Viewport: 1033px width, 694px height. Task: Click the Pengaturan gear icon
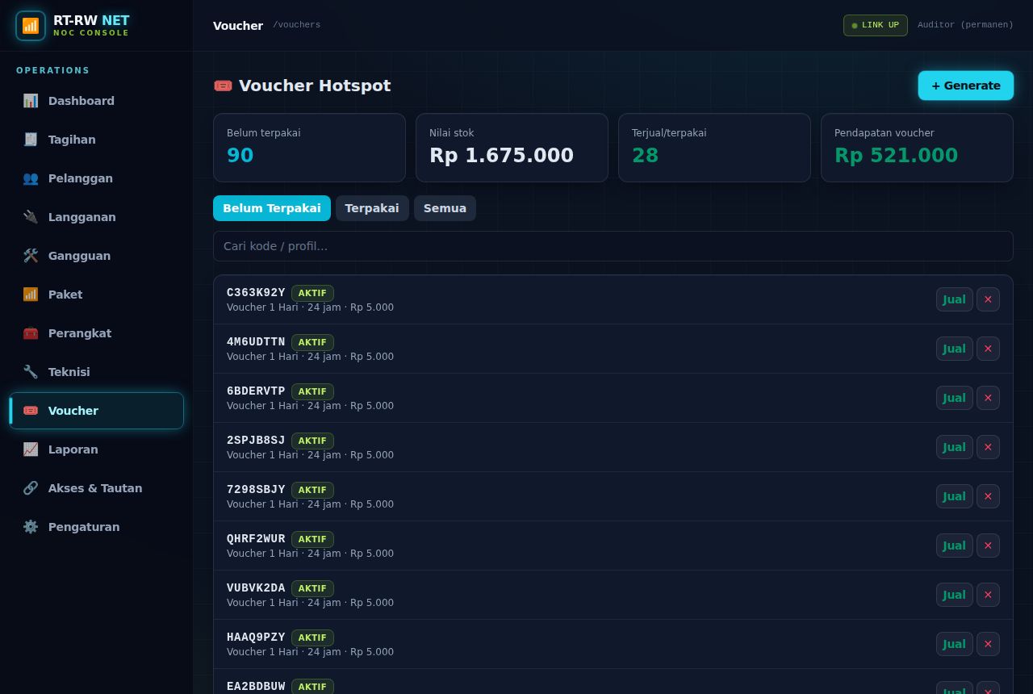click(31, 527)
